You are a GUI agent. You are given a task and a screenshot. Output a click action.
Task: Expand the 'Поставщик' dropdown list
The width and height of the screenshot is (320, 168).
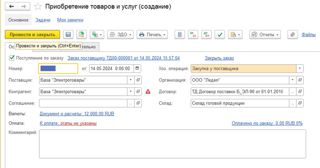(130, 80)
